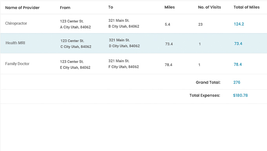Open the 73.4 total miles link

coord(238,44)
